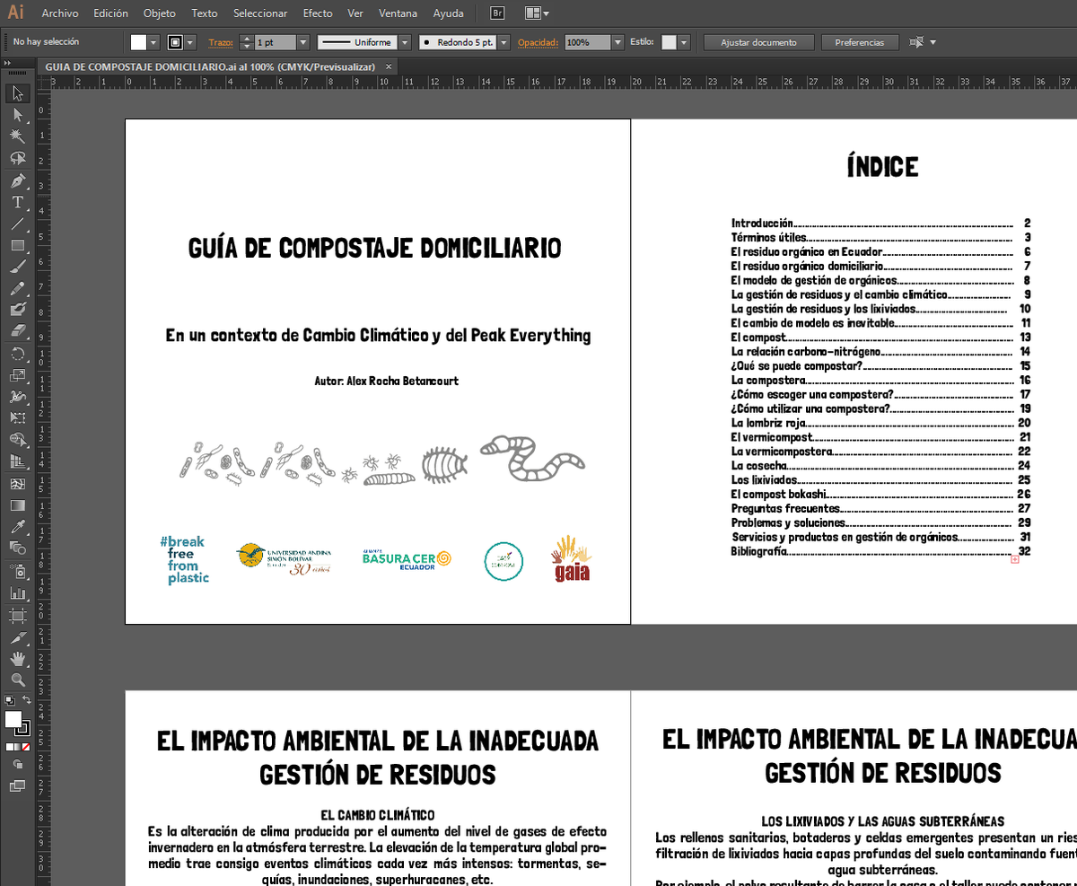The width and height of the screenshot is (1077, 886).
Task: Select the Direct Selection tool
Action: tap(17, 115)
